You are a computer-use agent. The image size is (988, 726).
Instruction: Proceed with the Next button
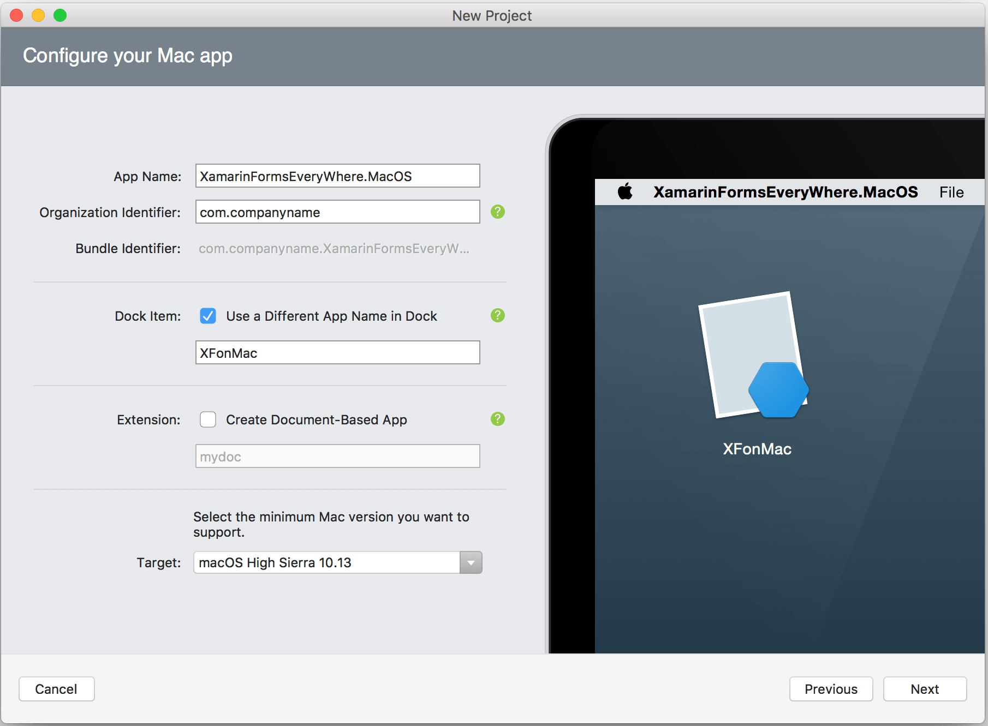925,689
